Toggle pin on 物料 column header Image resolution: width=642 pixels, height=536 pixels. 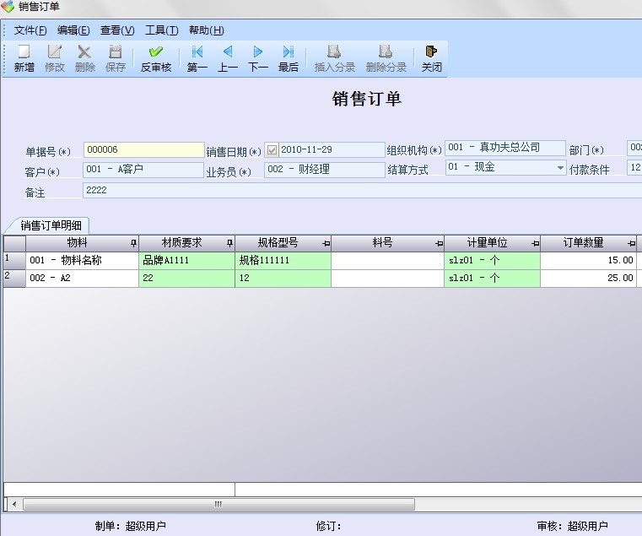coord(132,243)
